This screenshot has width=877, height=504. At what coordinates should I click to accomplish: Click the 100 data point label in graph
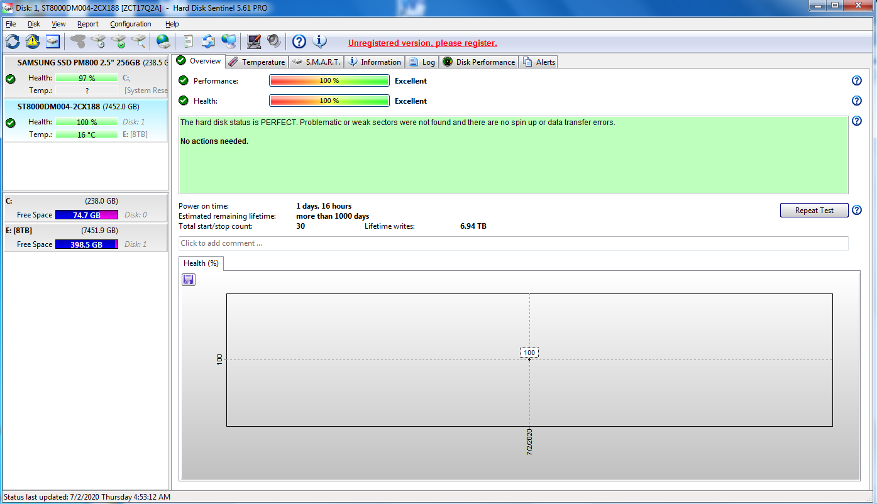[x=529, y=353]
